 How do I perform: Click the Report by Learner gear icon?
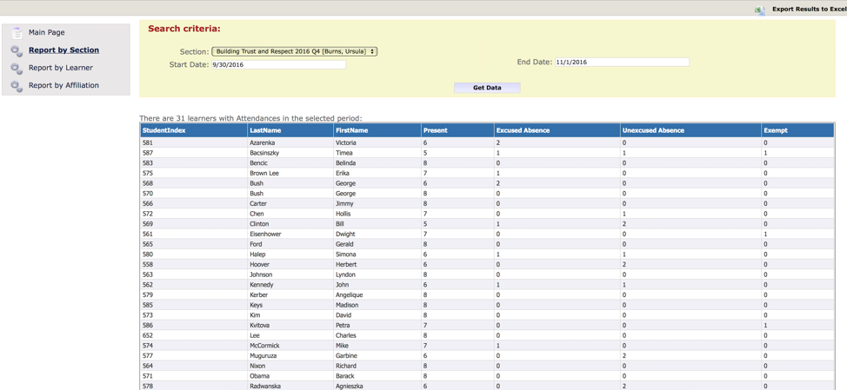17,68
